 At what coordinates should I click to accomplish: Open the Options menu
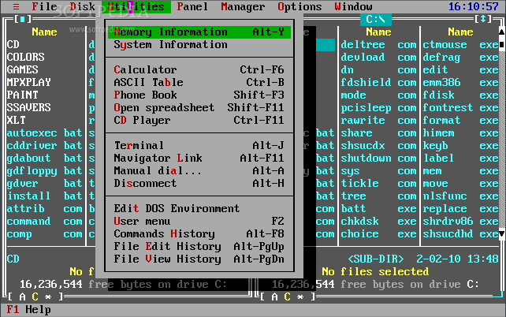coord(300,6)
